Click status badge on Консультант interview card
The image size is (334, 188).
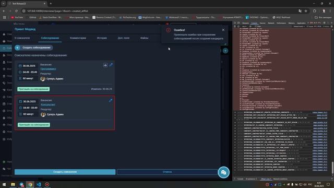point(34,125)
